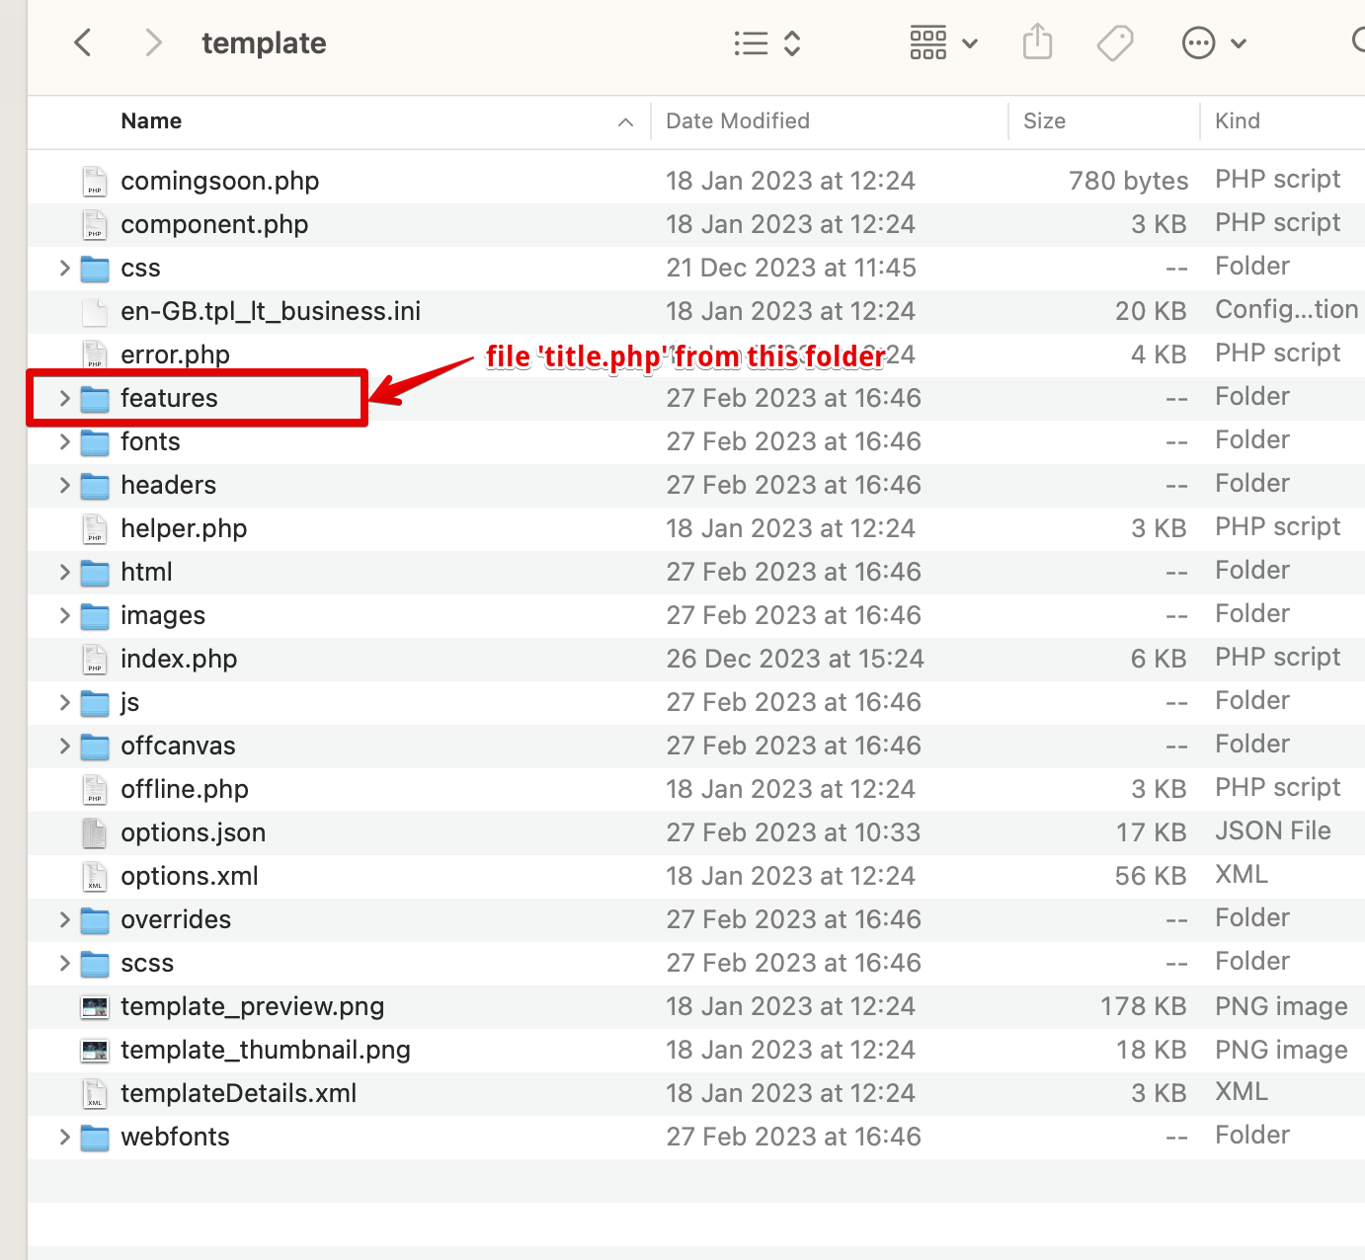The height and width of the screenshot is (1260, 1365).
Task: Click the Back navigation arrow
Action: pyautogui.click(x=83, y=42)
